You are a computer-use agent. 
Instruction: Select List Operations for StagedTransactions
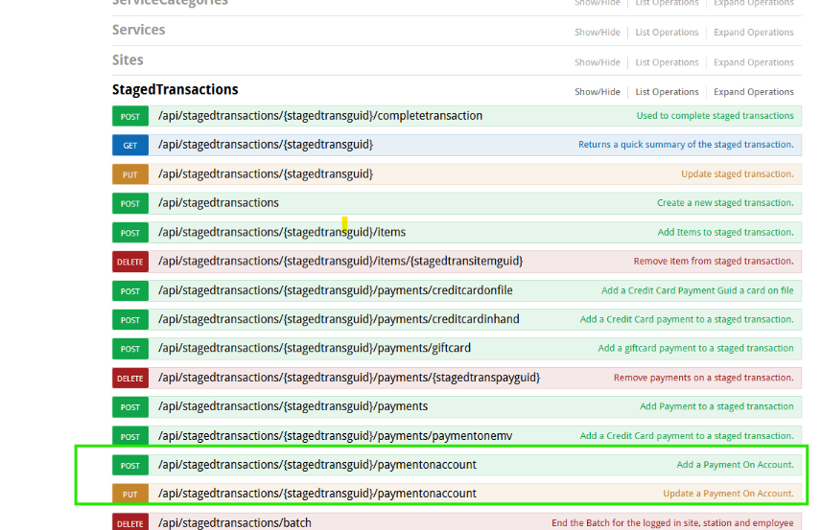(x=667, y=92)
